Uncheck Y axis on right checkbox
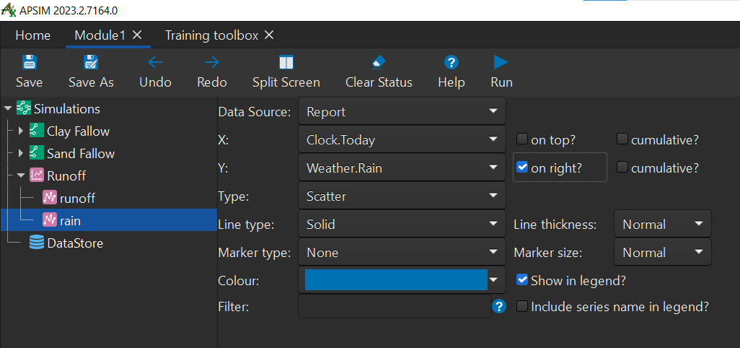The width and height of the screenshot is (740, 348). tap(521, 168)
